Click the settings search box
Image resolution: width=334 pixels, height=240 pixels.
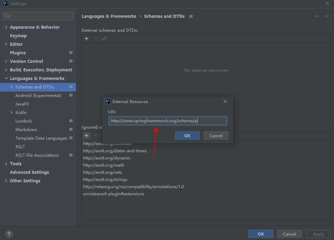click(x=38, y=16)
